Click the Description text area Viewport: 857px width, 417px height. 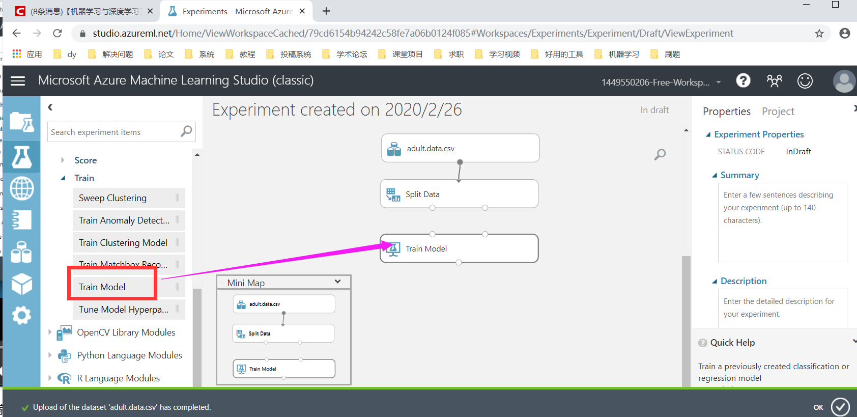click(x=782, y=309)
